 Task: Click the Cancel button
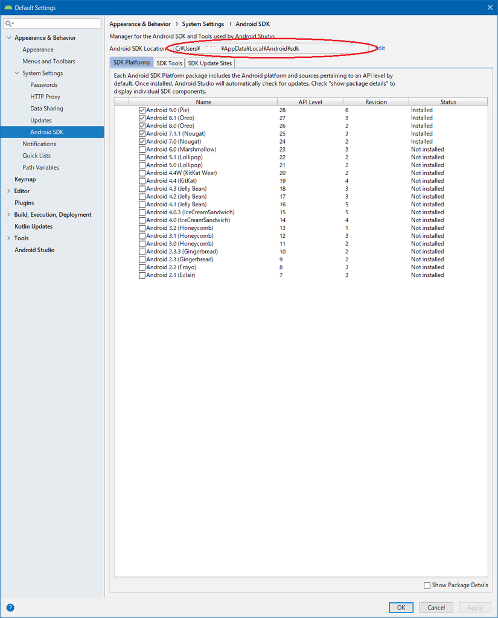[436, 607]
